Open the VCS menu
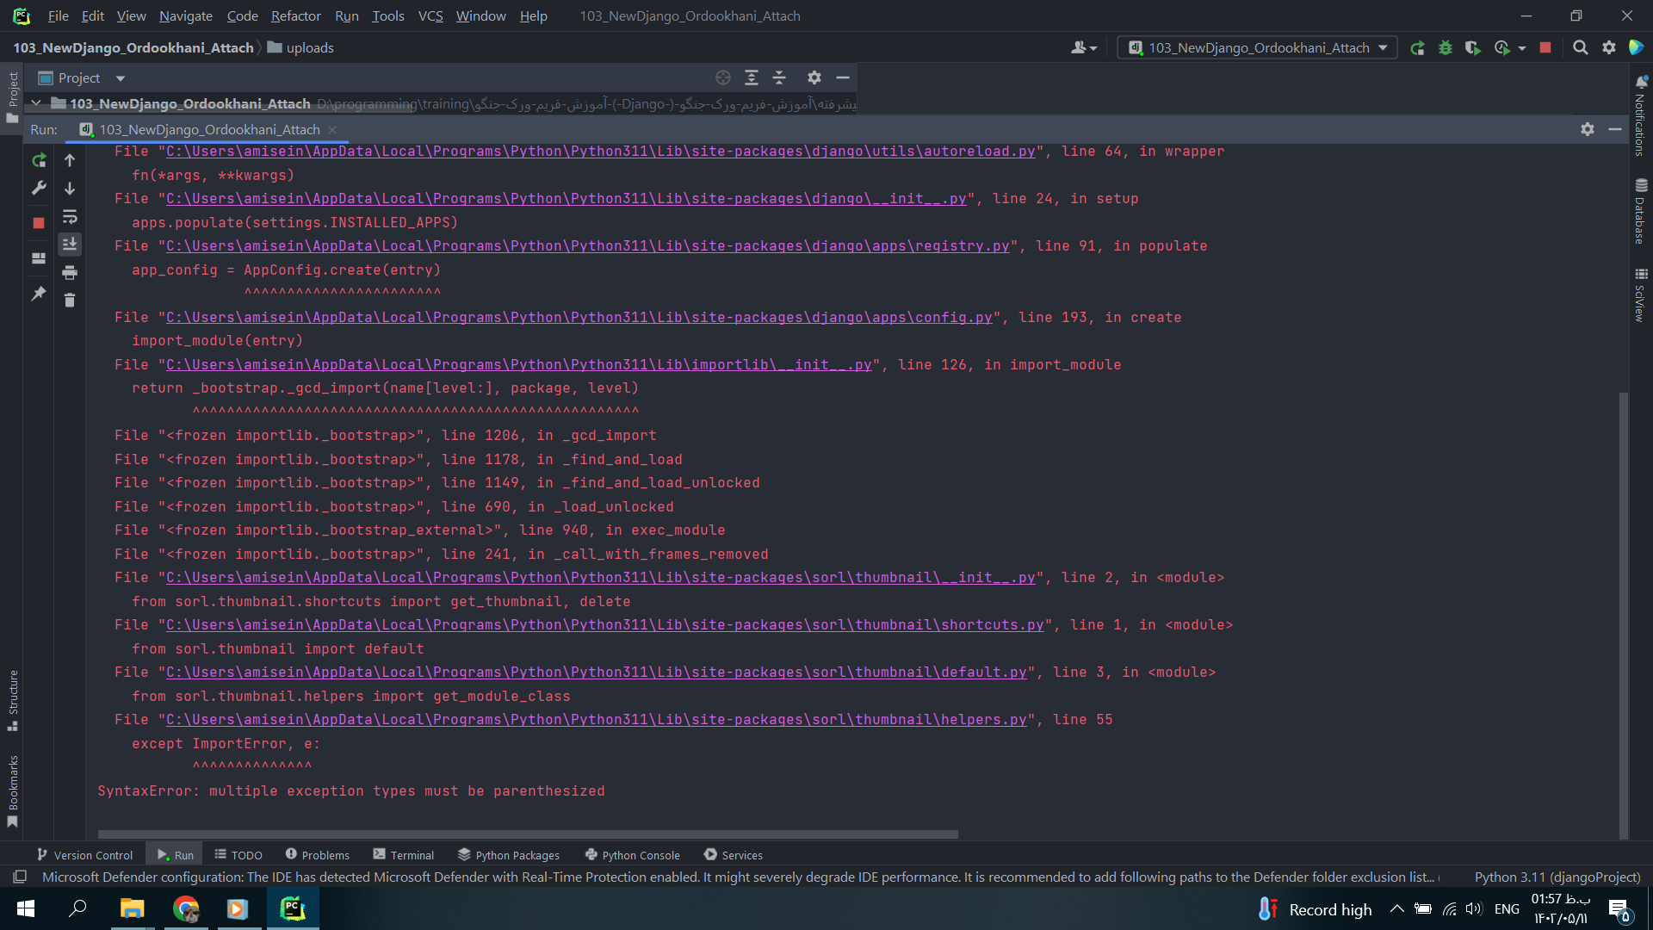1653x930 pixels. (430, 15)
